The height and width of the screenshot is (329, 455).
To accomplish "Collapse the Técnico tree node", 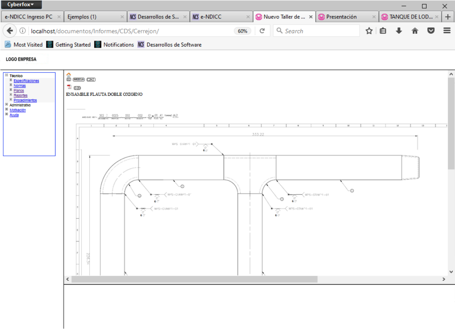I will [6, 75].
